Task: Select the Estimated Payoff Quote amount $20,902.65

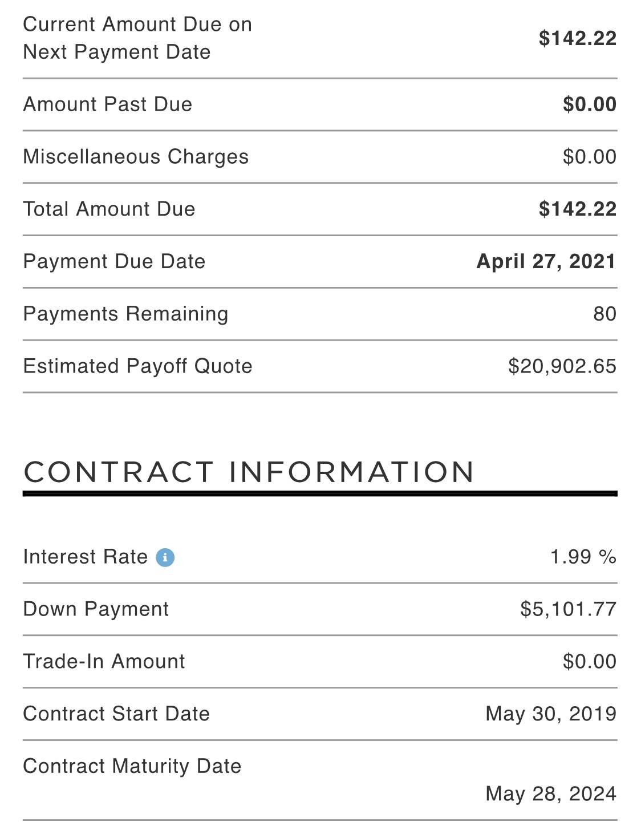Action: (562, 366)
